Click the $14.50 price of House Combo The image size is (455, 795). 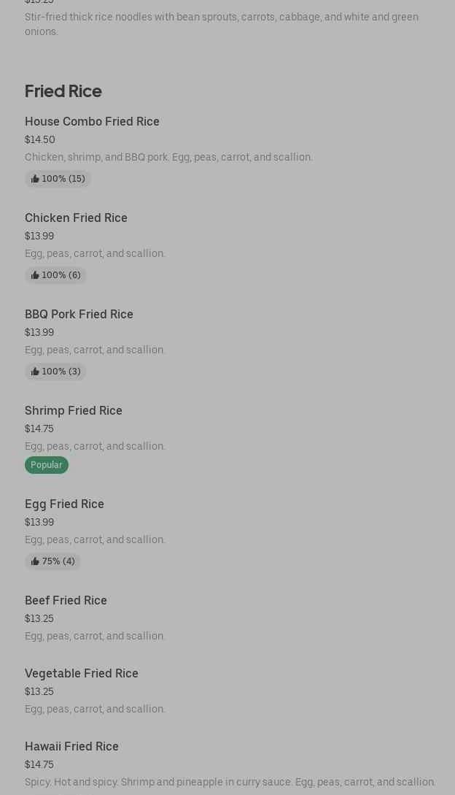point(40,139)
